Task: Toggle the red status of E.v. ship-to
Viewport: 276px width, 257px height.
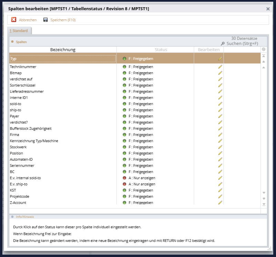Action: [x=124, y=184]
